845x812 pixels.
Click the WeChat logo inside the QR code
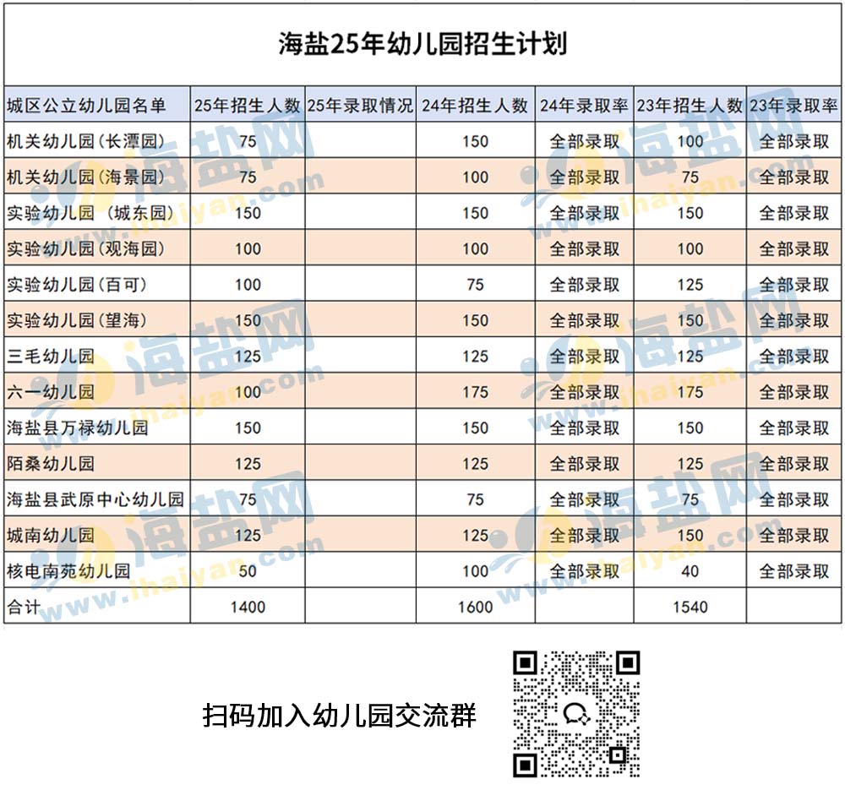coord(578,714)
